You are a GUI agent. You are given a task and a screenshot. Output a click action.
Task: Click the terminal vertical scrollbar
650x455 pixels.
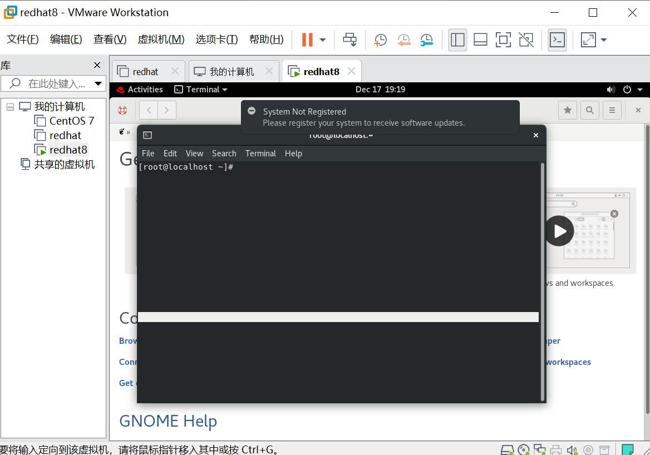click(x=542, y=282)
